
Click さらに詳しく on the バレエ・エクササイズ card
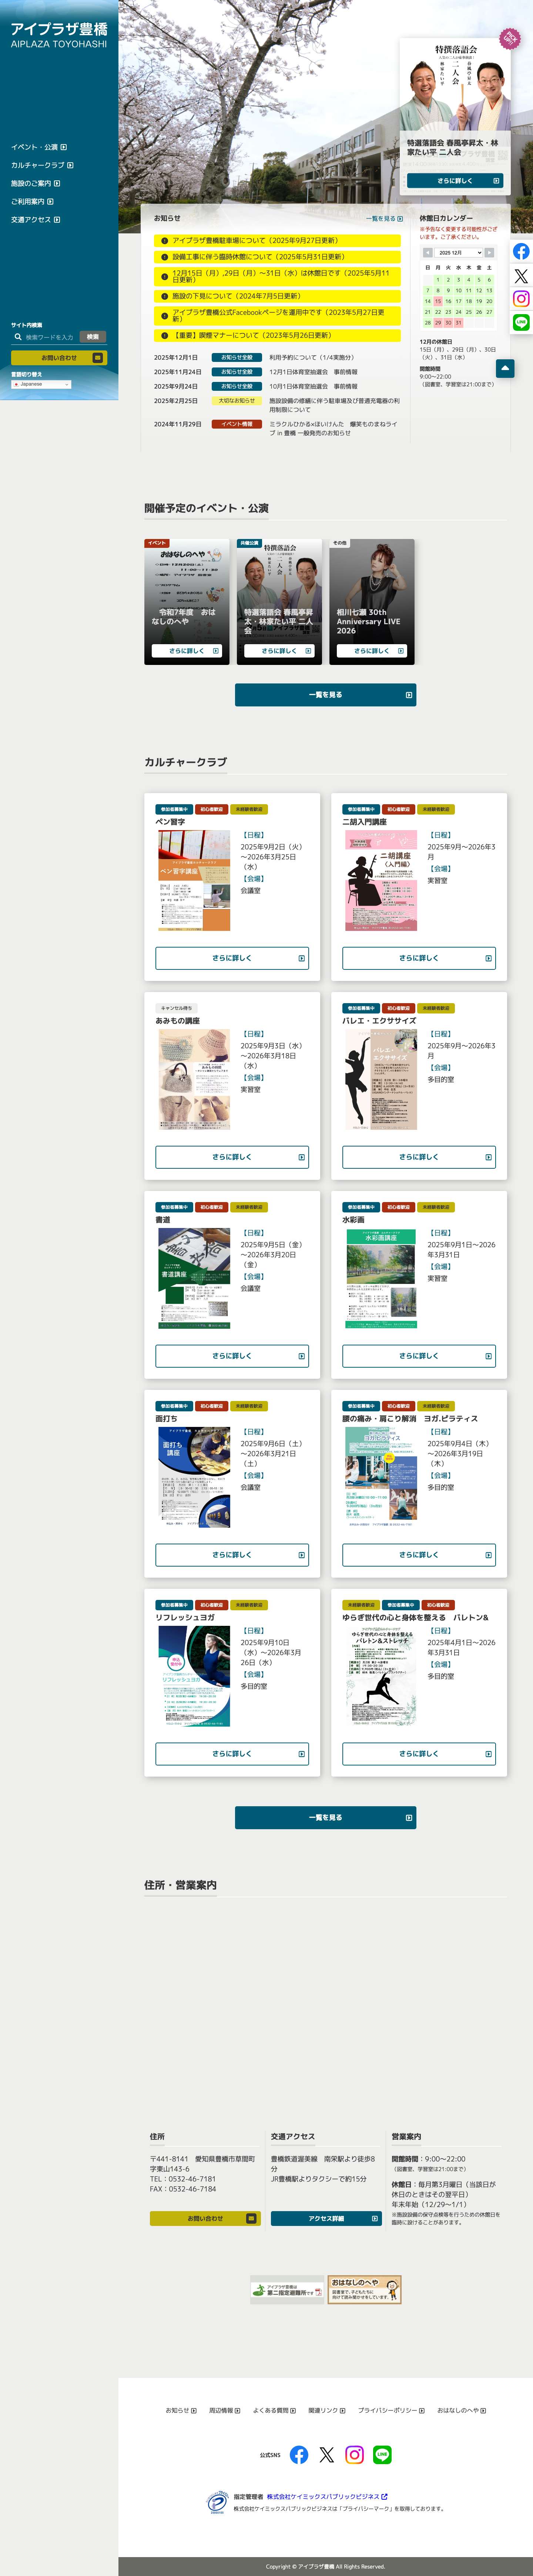tap(419, 1157)
